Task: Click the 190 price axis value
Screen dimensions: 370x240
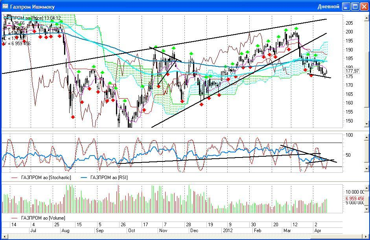Action: 349,49
